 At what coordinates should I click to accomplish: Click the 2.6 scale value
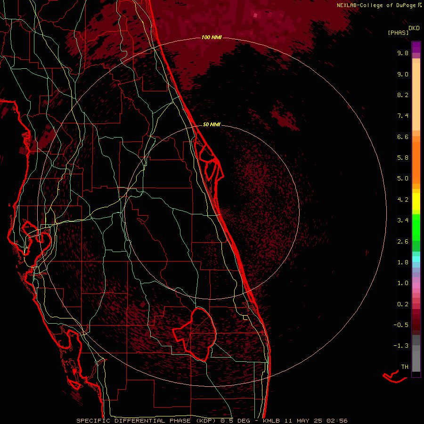pyautogui.click(x=403, y=242)
